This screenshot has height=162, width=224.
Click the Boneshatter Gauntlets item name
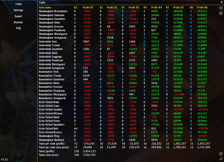52,79
